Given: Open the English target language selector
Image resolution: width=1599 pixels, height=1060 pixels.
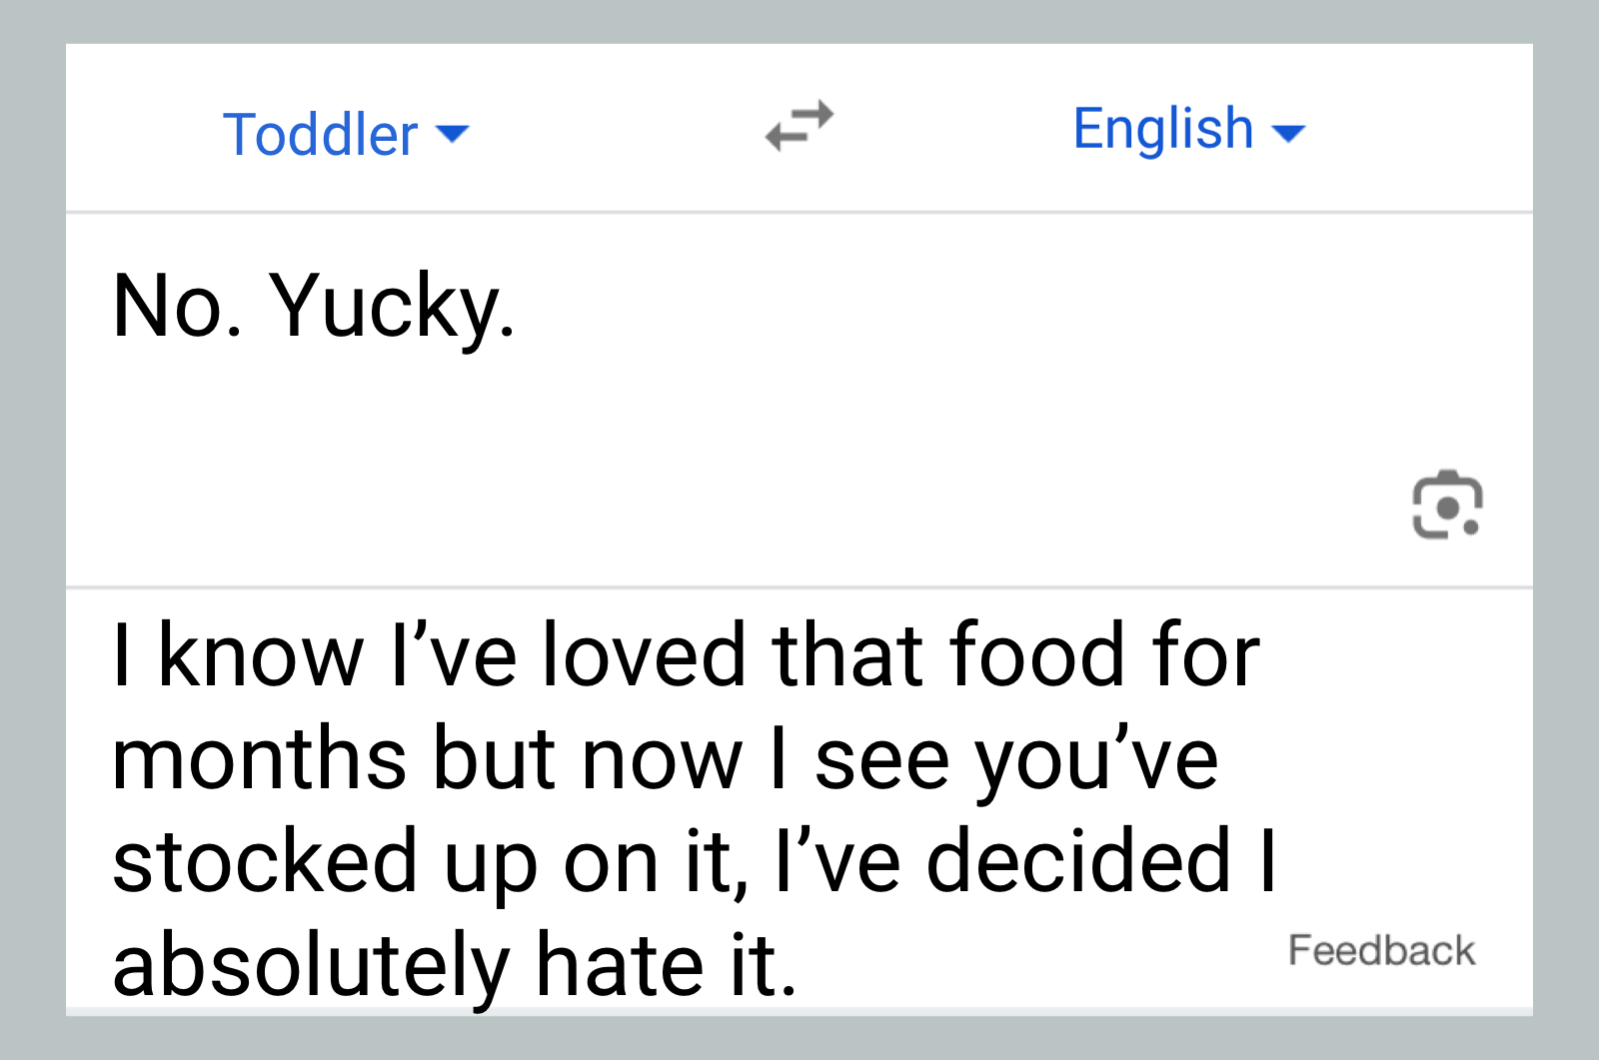Looking at the screenshot, I should pos(1163,129).
